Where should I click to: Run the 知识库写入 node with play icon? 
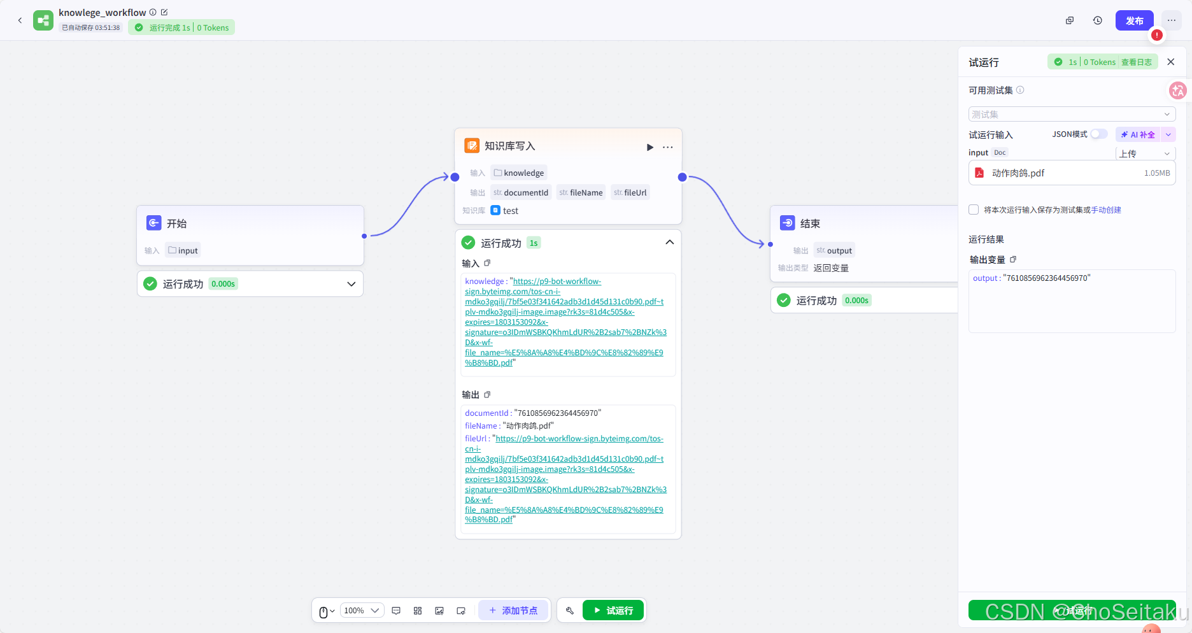(649, 147)
